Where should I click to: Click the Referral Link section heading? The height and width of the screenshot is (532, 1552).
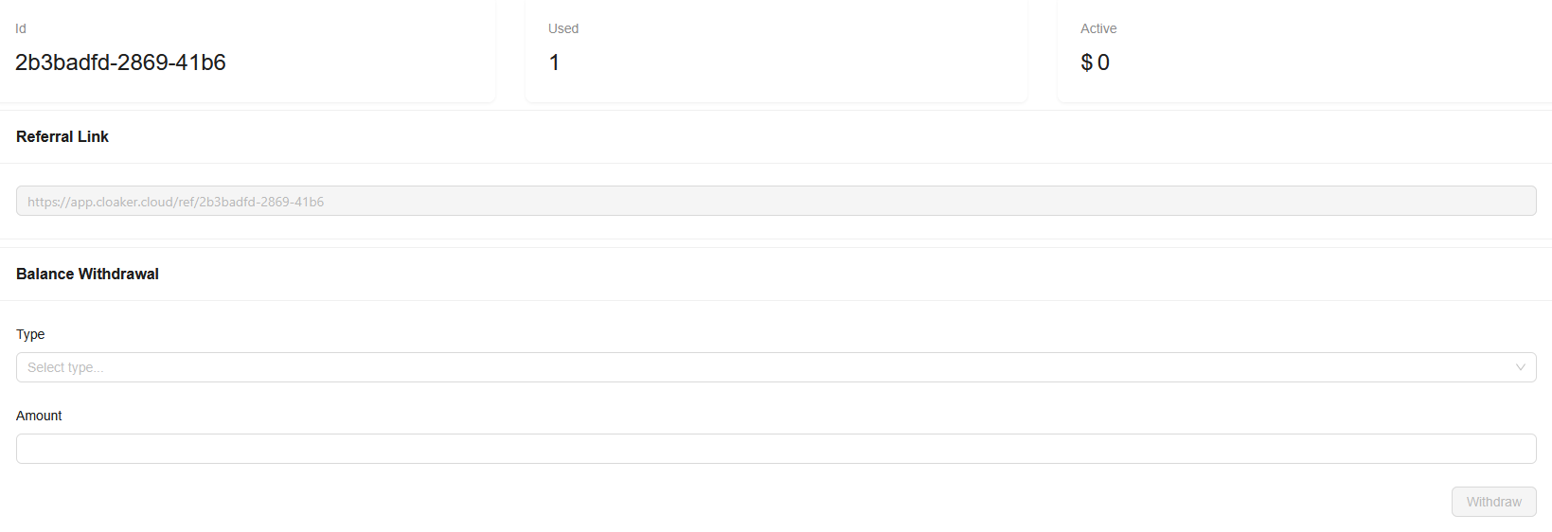point(62,136)
